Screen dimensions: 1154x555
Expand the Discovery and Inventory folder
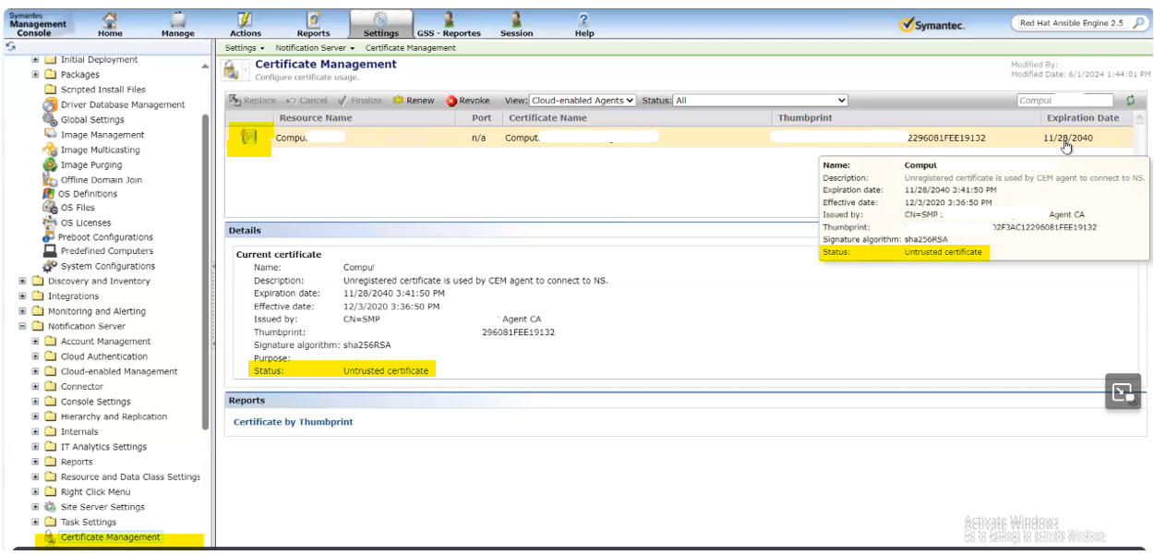pyautogui.click(x=23, y=282)
